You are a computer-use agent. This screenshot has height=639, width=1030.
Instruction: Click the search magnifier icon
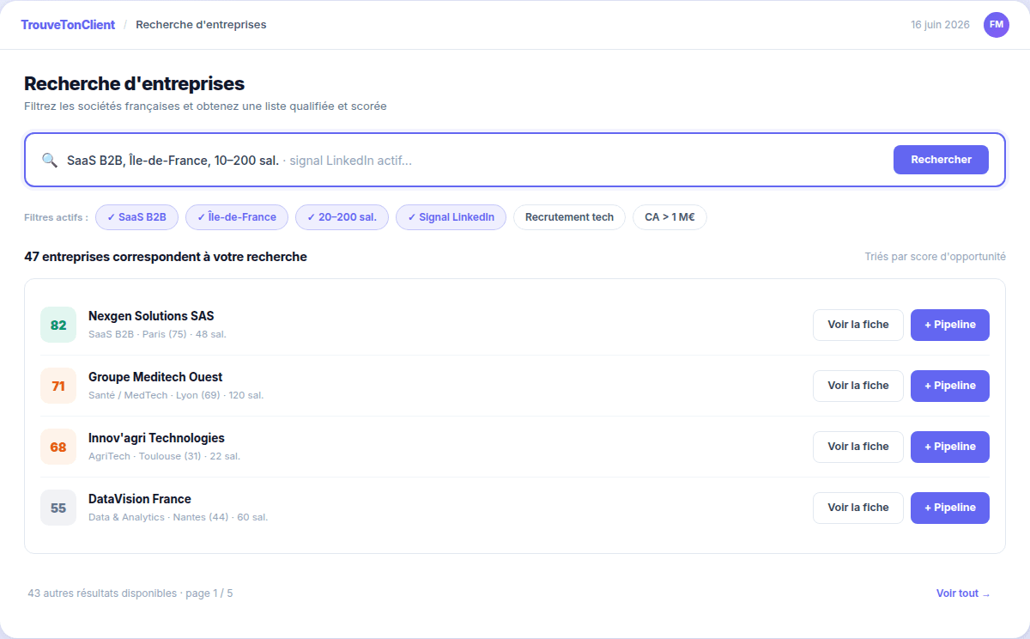[x=49, y=160]
